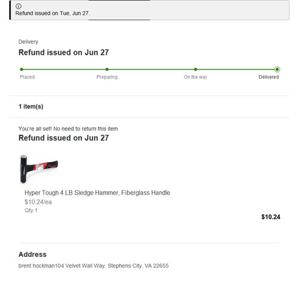The width and height of the screenshot is (308, 295).
Task: Click the Refund issued on Tue, Jun 27 banner
Action: pyautogui.click(x=150, y=10)
